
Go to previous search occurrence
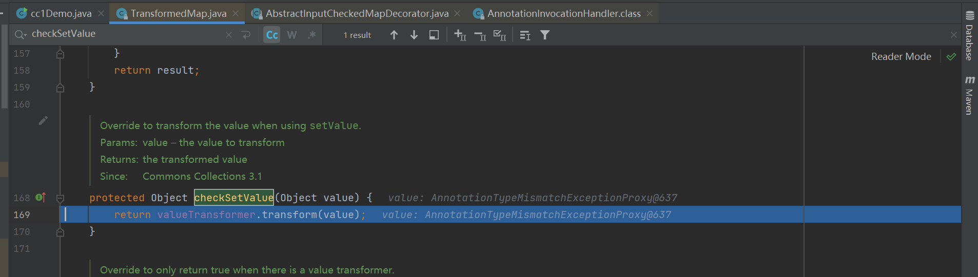[x=394, y=35]
